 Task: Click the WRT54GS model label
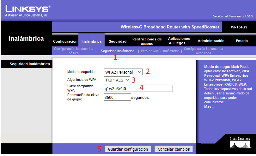(239, 27)
